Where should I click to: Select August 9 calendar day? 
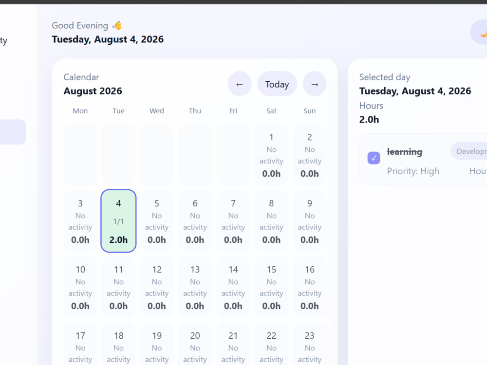click(x=309, y=220)
